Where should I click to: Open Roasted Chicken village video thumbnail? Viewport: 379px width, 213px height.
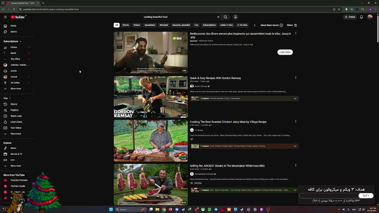coord(151,141)
